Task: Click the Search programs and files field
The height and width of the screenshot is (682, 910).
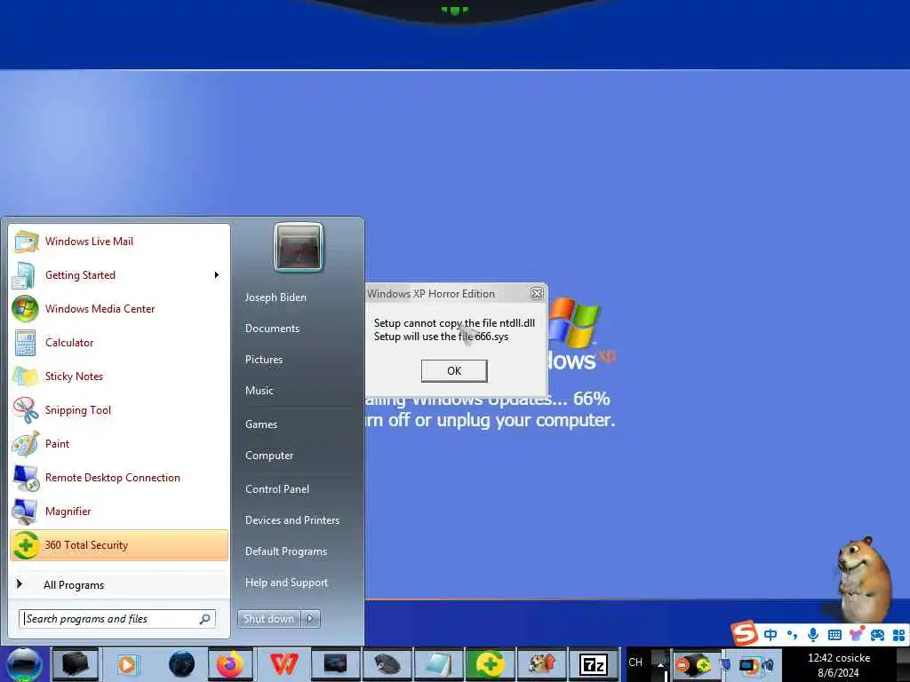Action: pyautogui.click(x=116, y=619)
